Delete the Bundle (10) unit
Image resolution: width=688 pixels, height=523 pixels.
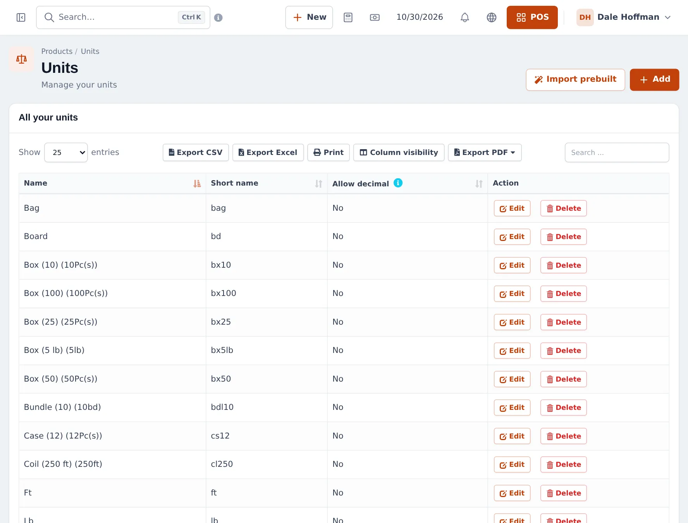click(x=563, y=408)
